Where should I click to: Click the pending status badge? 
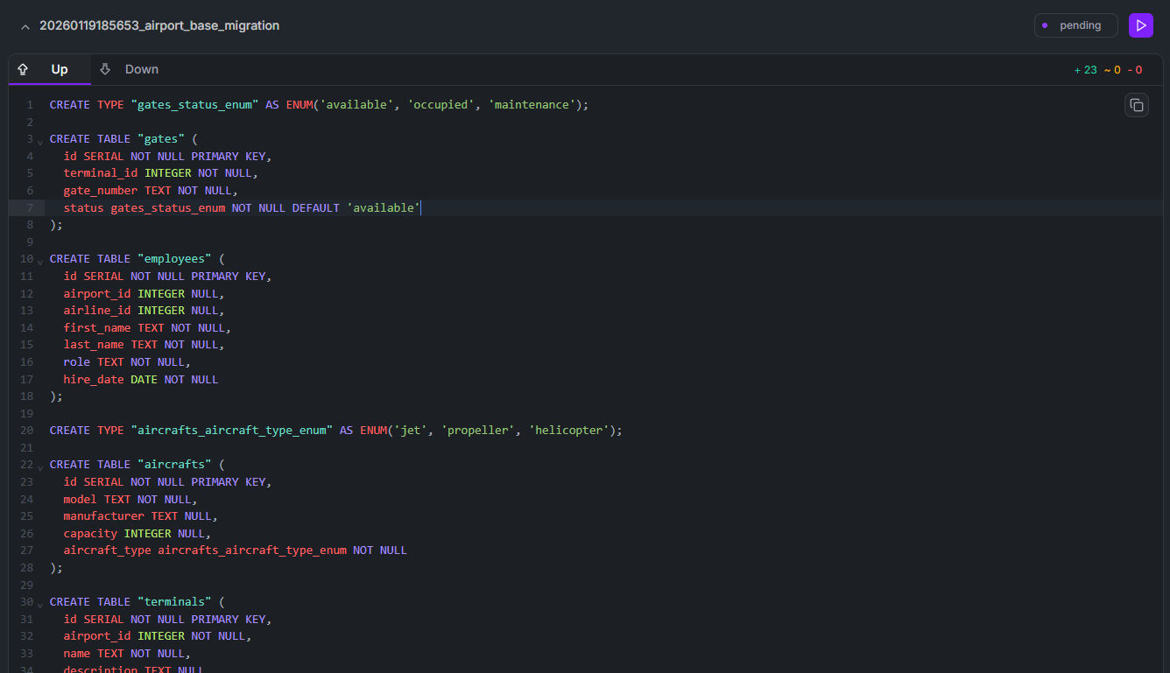click(1075, 25)
